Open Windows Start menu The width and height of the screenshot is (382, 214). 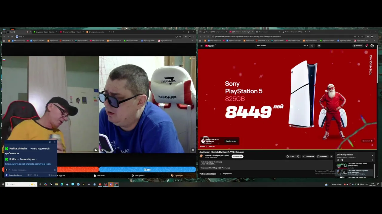tap(2, 184)
